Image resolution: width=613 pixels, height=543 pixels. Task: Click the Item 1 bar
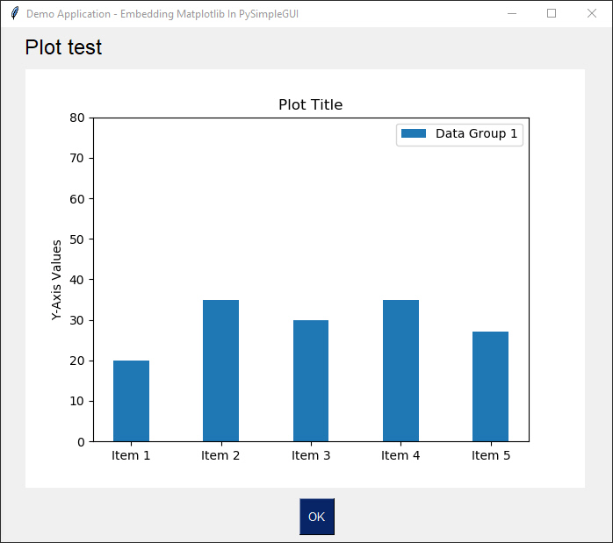pyautogui.click(x=132, y=401)
